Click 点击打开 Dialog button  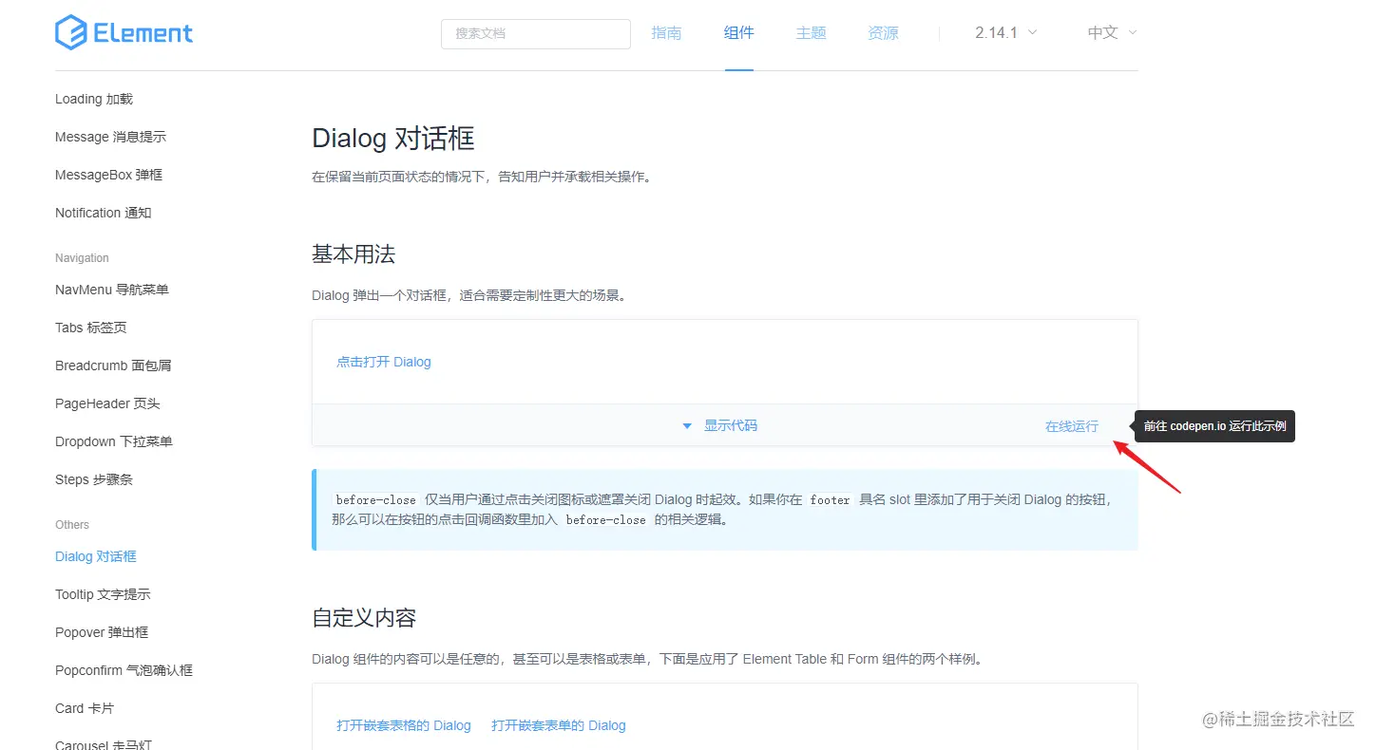click(384, 362)
